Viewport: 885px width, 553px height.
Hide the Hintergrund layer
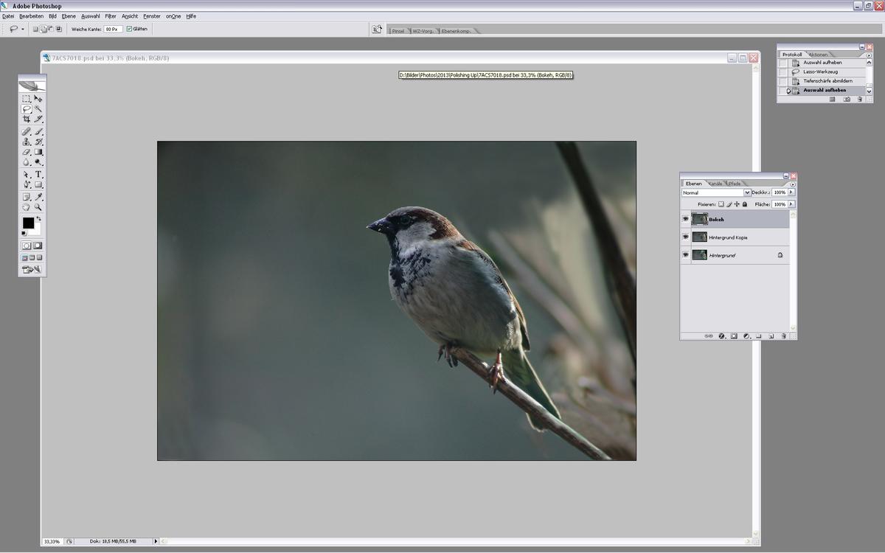click(x=686, y=255)
